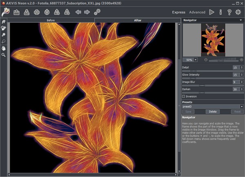This screenshot has height=177, width=245.
Task: Open the 50% zoom level dropdown
Action: pos(195,60)
